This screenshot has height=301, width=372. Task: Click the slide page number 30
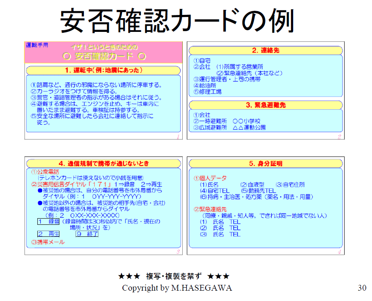(x=362, y=288)
